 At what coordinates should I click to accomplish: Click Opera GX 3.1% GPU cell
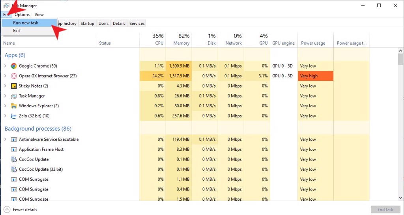point(257,76)
